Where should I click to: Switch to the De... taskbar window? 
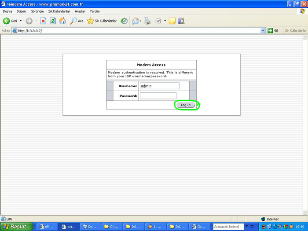pyautogui.click(x=90, y=227)
